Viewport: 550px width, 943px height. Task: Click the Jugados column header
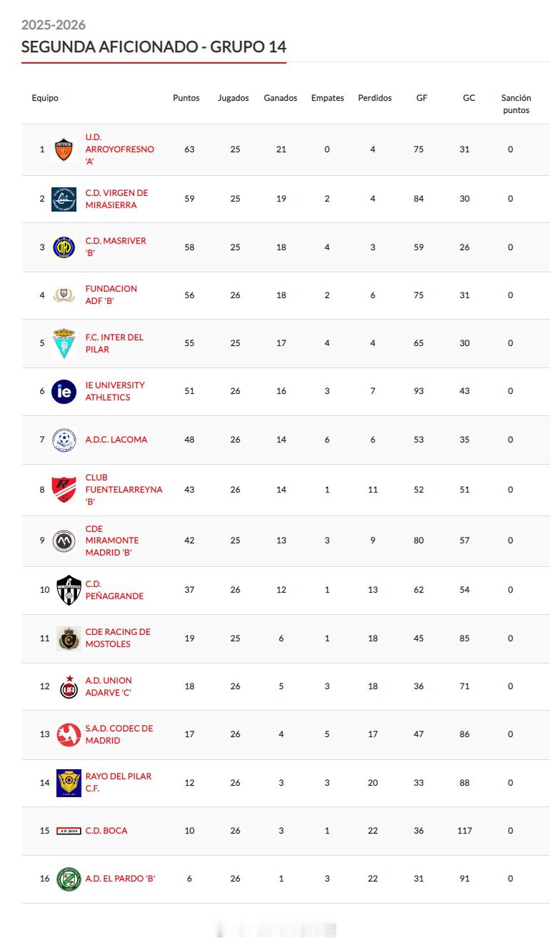[234, 98]
